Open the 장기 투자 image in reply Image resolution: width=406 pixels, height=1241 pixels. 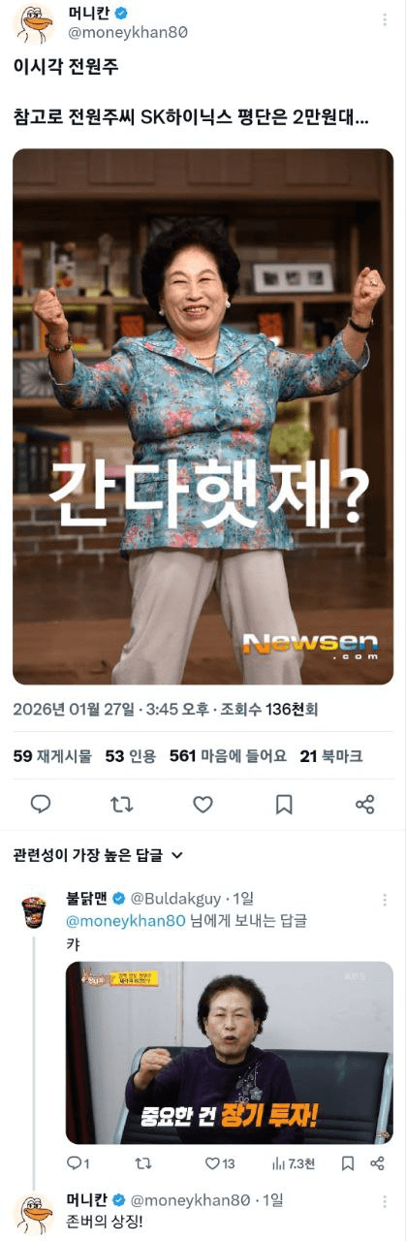(230, 1053)
